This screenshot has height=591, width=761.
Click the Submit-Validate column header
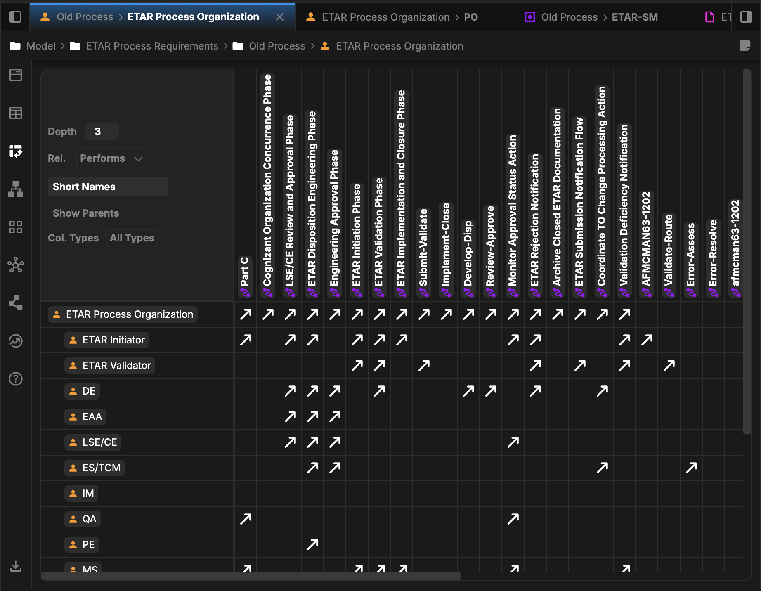424,253
